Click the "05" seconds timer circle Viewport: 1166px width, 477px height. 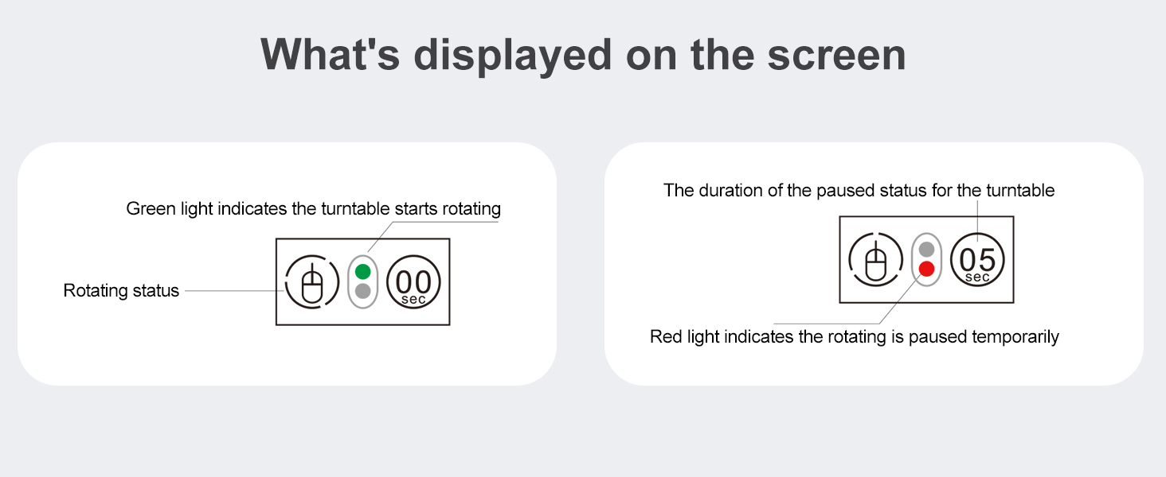click(977, 260)
